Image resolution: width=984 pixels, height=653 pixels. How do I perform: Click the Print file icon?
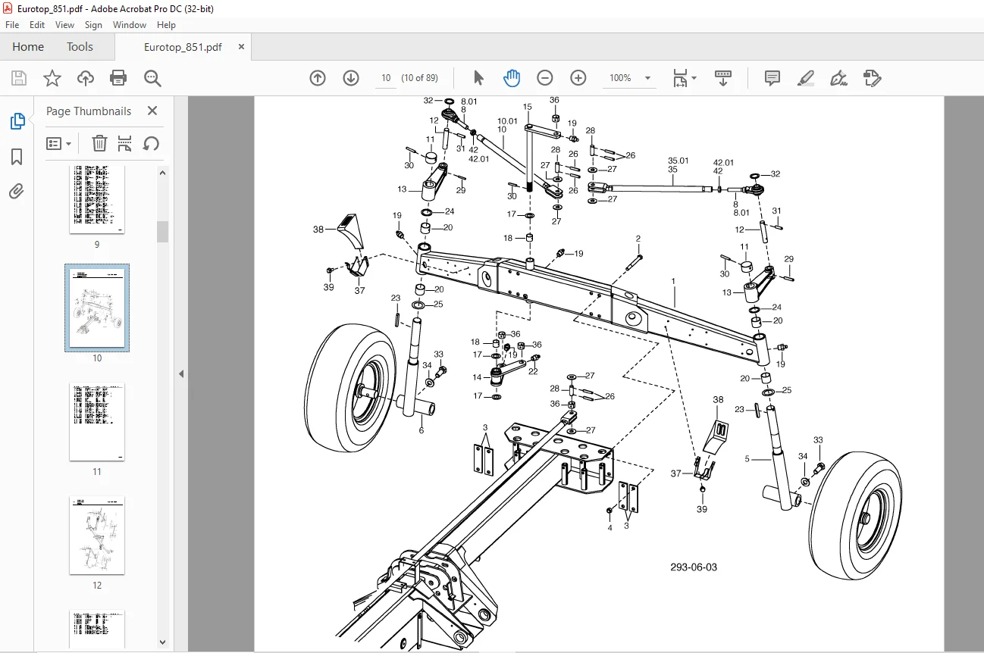click(x=118, y=78)
